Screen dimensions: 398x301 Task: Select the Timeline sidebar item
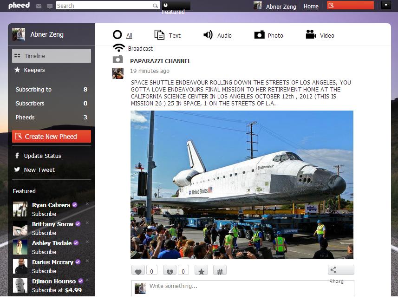pos(52,56)
